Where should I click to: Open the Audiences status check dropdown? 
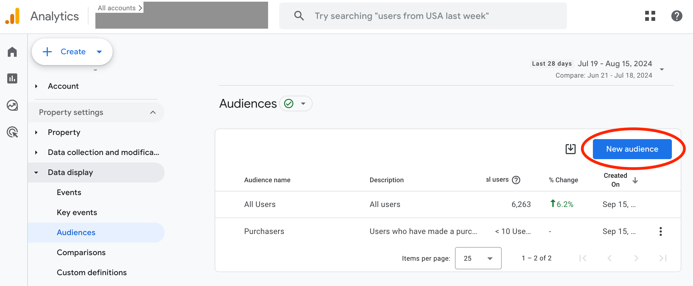click(296, 104)
